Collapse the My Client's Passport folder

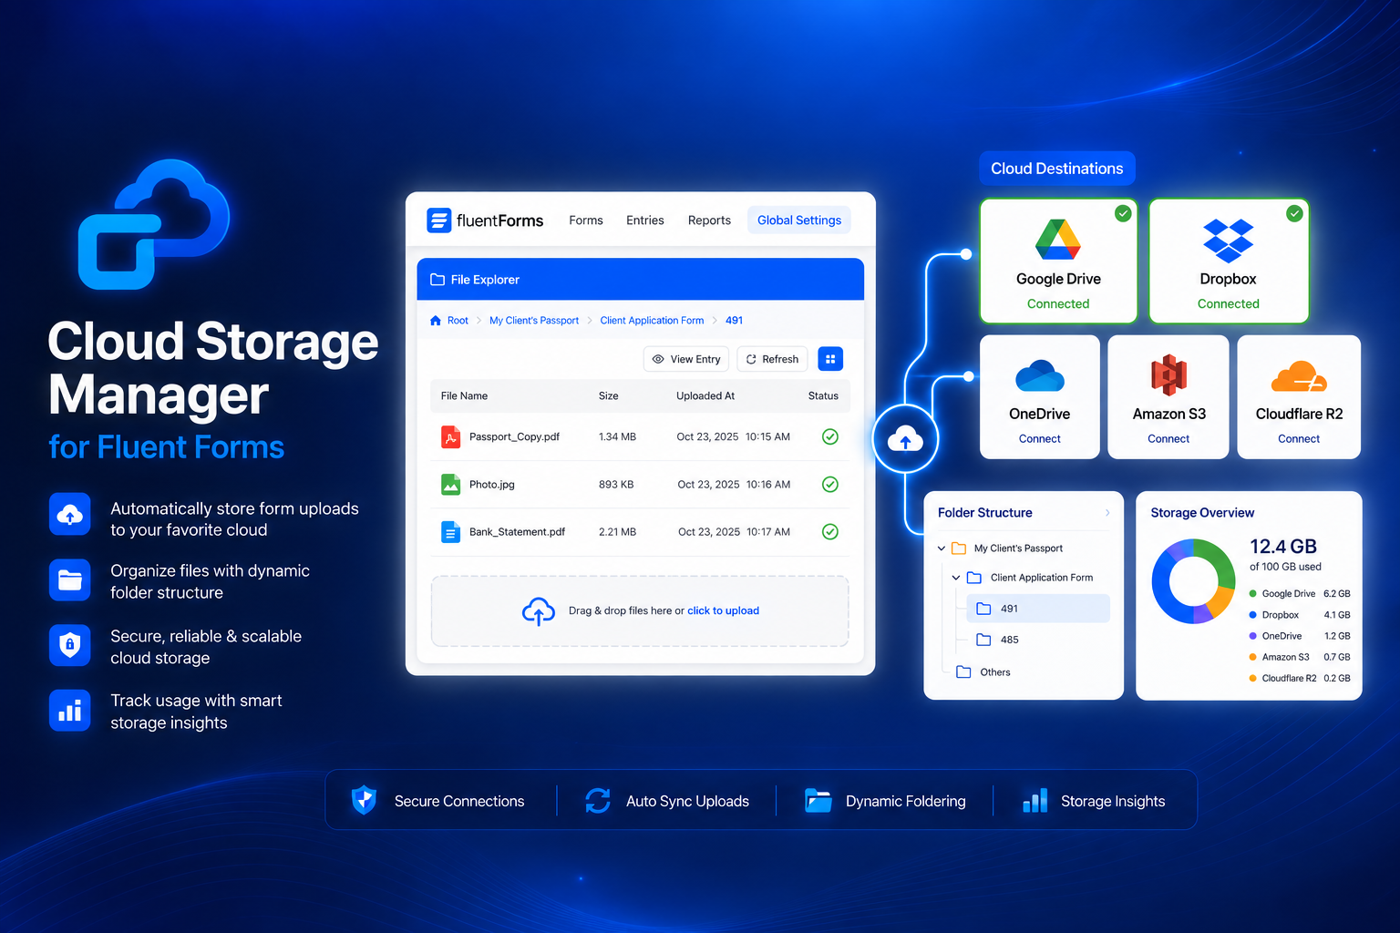click(x=942, y=549)
